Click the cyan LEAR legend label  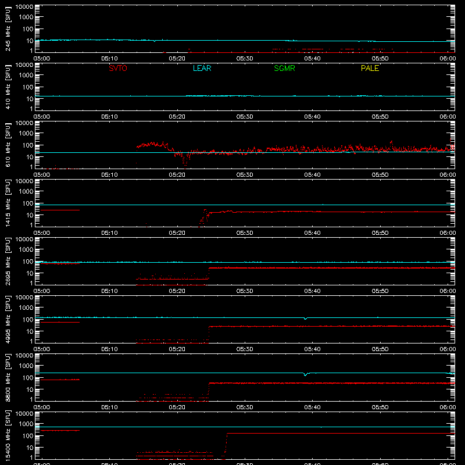click(x=202, y=68)
